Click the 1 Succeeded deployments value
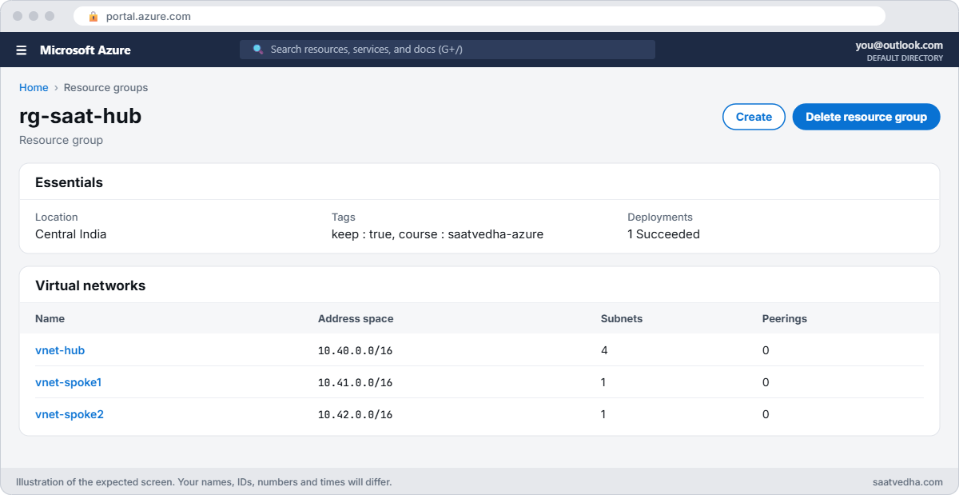959x495 pixels. coord(663,234)
